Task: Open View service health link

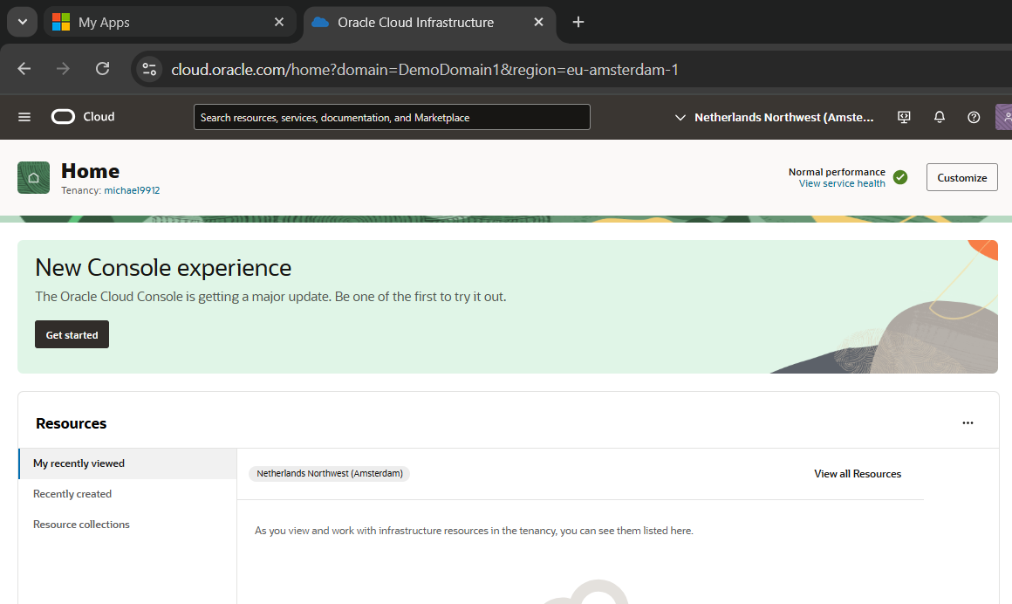Action: click(842, 183)
